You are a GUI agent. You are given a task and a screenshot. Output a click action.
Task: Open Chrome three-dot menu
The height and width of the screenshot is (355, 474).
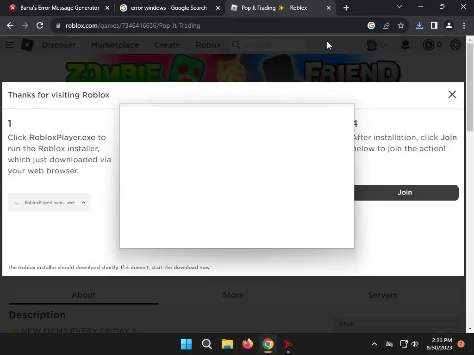click(464, 26)
